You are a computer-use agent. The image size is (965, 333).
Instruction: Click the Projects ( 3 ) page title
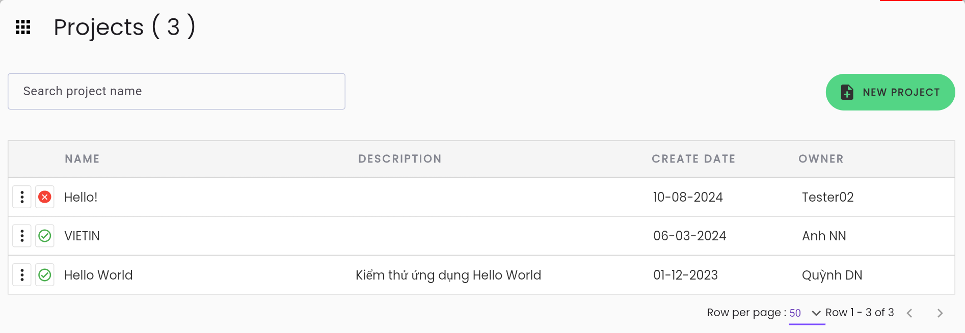(x=125, y=26)
